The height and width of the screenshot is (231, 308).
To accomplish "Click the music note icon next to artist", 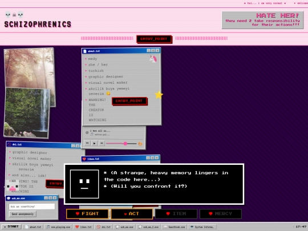I will (x=92, y=135).
